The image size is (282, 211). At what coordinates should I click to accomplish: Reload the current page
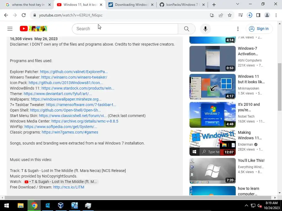click(24, 15)
